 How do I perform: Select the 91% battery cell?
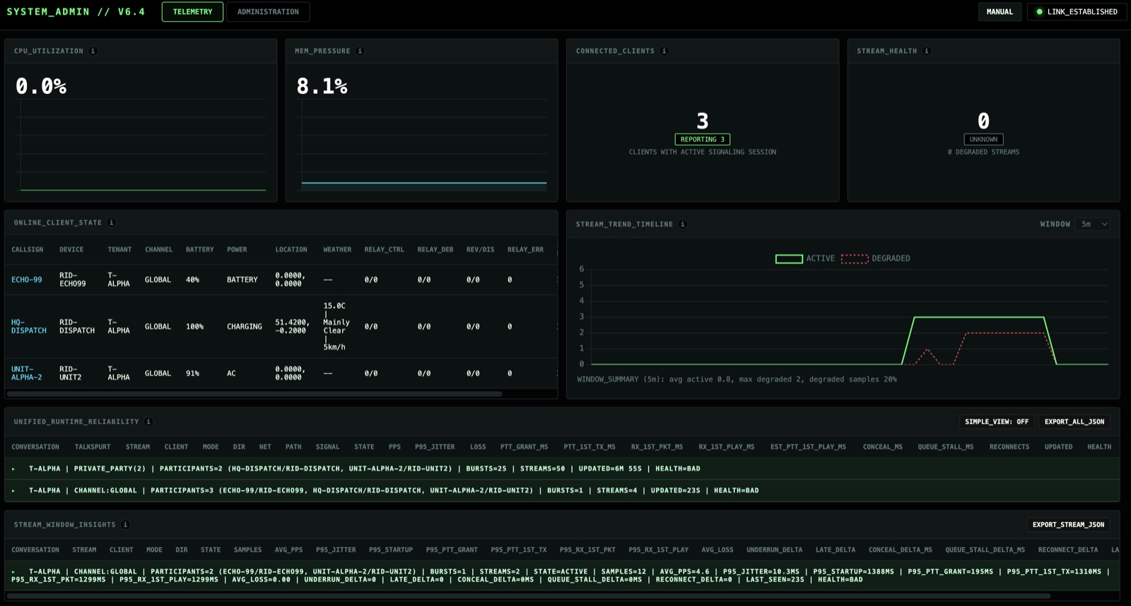click(x=192, y=373)
